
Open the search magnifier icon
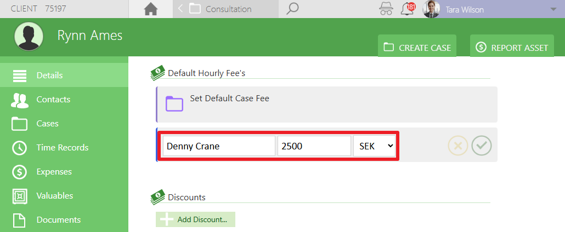292,9
